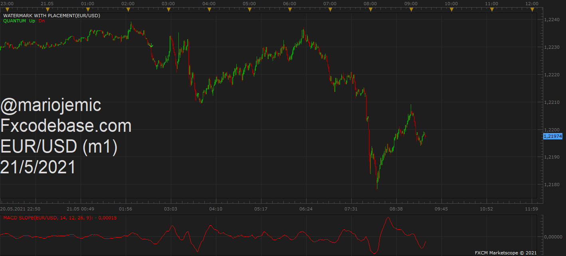Click the yellow triangle marker under 21.05
Viewport: 566px width, 256px height.
pos(47,10)
